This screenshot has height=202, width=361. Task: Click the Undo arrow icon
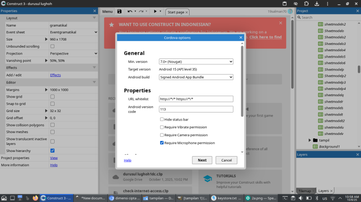(130, 11)
